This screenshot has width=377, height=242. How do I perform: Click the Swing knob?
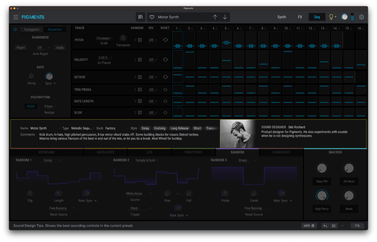31,76
